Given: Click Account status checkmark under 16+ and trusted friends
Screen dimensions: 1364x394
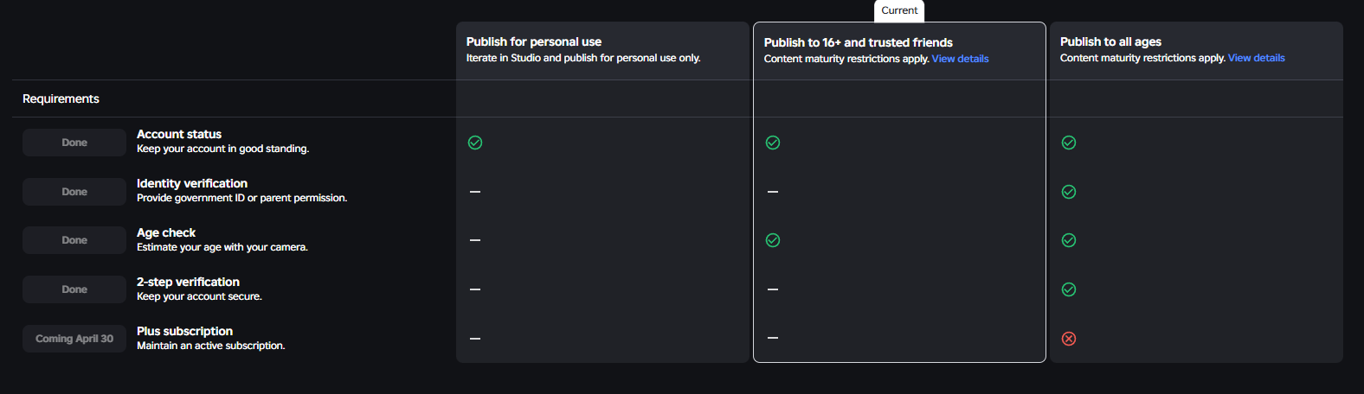Looking at the screenshot, I should click(773, 143).
